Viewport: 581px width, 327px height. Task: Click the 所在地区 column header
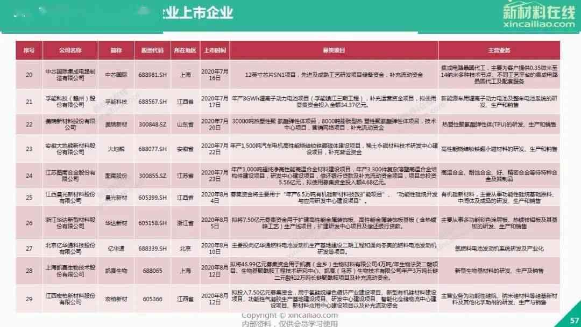coord(185,50)
